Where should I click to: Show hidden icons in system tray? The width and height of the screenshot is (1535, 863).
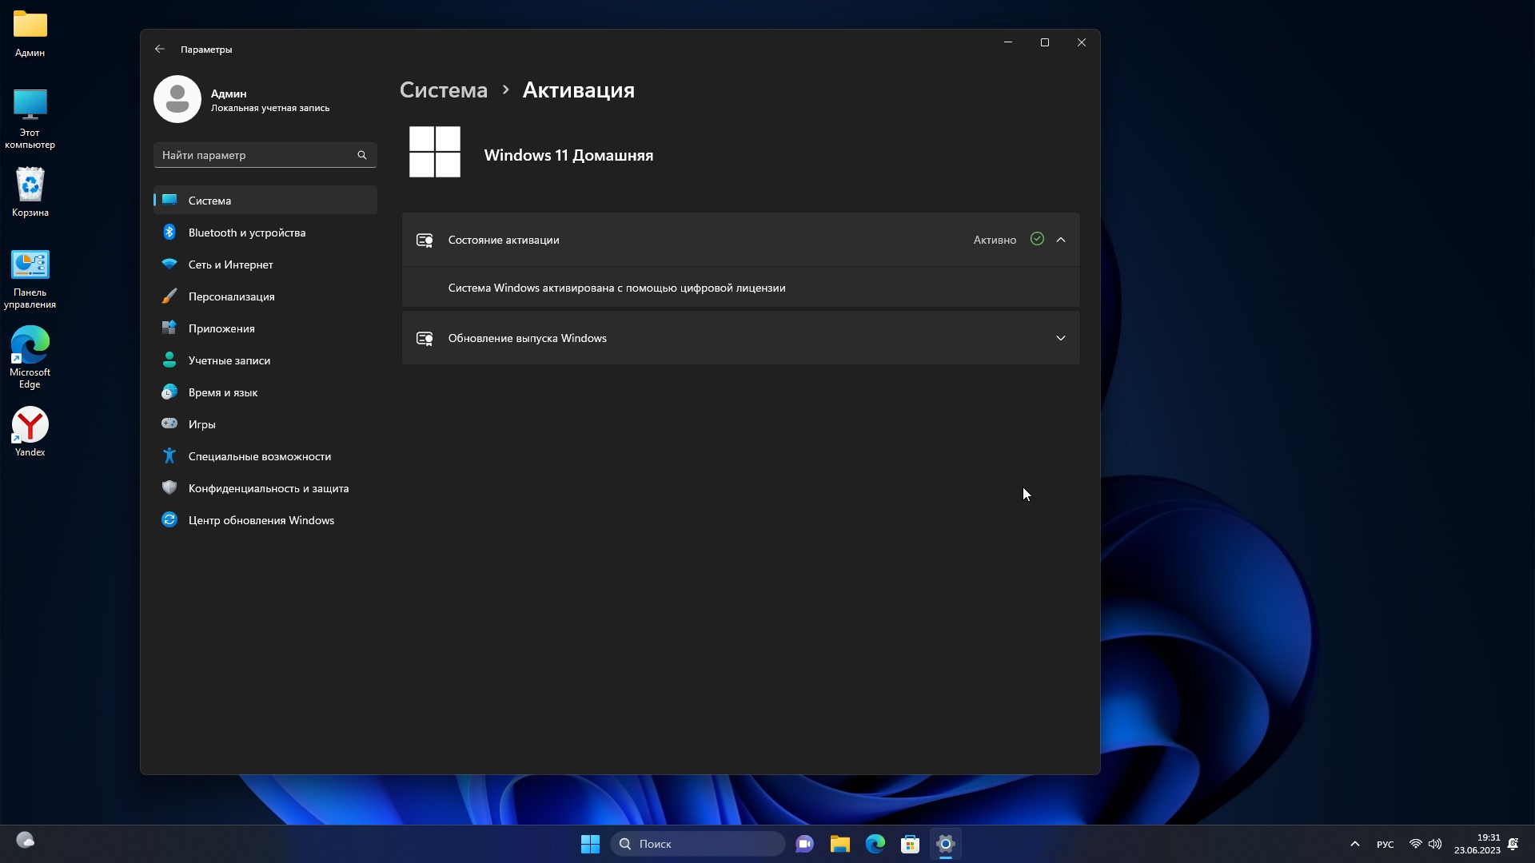click(1354, 844)
